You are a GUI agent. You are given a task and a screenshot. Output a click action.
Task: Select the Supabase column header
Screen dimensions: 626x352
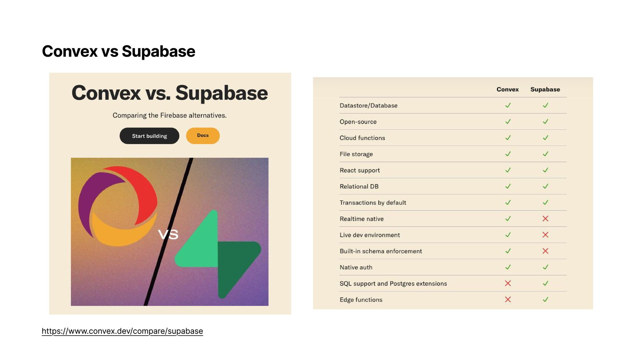click(545, 89)
